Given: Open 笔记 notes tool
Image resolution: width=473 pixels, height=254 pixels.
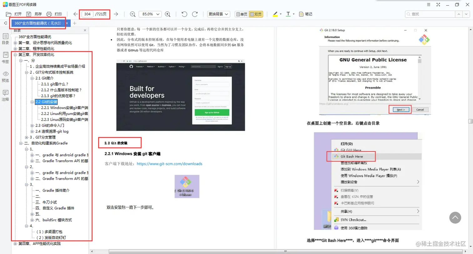Looking at the screenshot, I should (306, 14).
